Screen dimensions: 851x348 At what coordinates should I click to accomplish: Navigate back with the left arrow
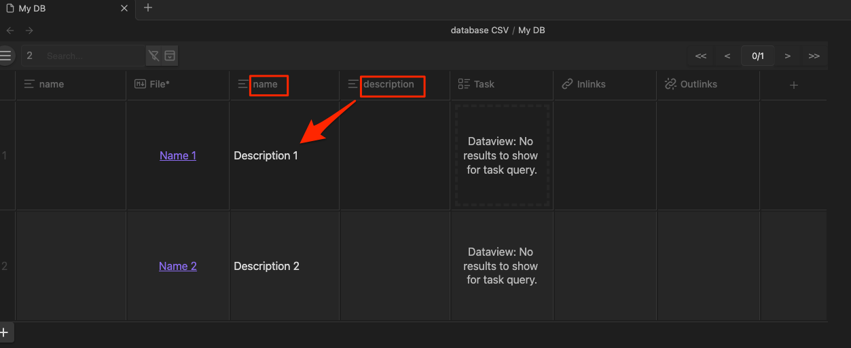(10, 31)
